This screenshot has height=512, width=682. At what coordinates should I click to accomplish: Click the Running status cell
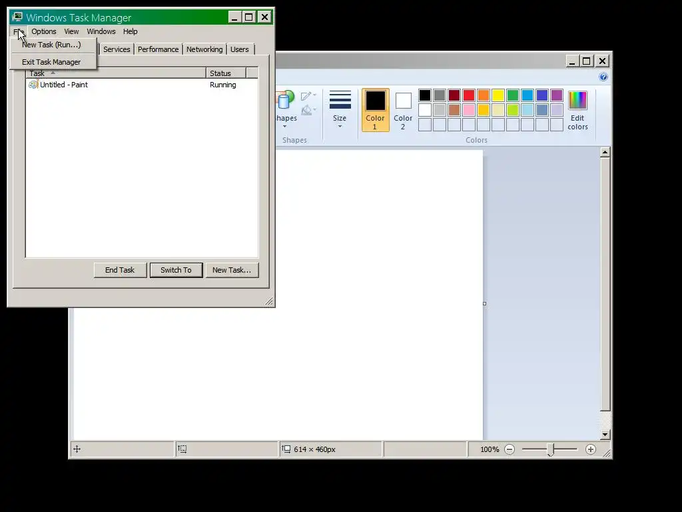(x=222, y=85)
